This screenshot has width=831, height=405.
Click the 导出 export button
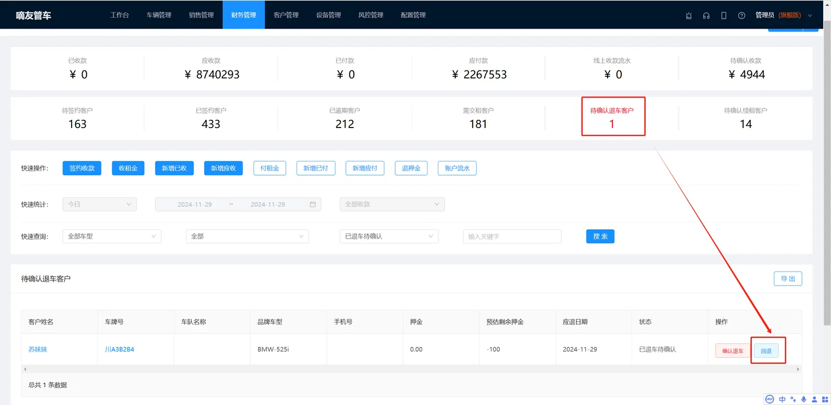tap(788, 279)
